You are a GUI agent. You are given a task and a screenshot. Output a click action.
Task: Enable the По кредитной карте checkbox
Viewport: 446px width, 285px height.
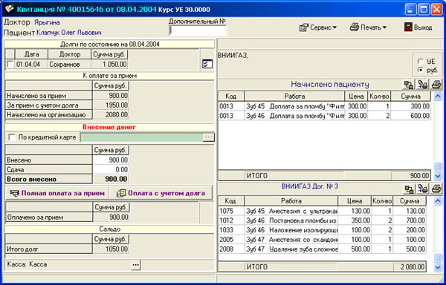12,137
